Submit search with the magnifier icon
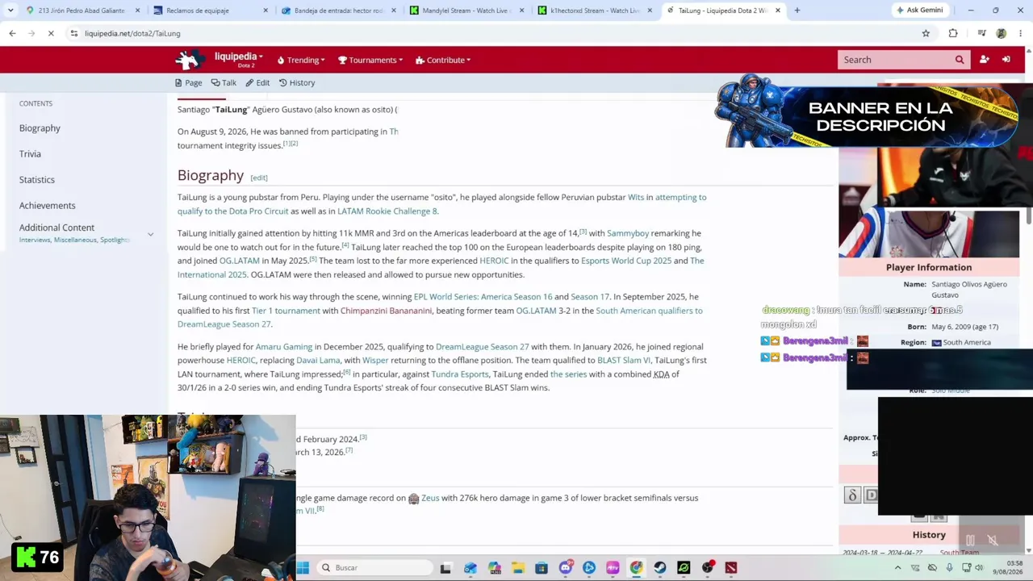Viewport: 1033px width, 581px height. 960,60
